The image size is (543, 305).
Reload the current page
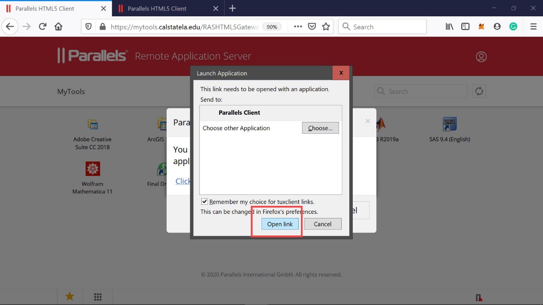43,27
